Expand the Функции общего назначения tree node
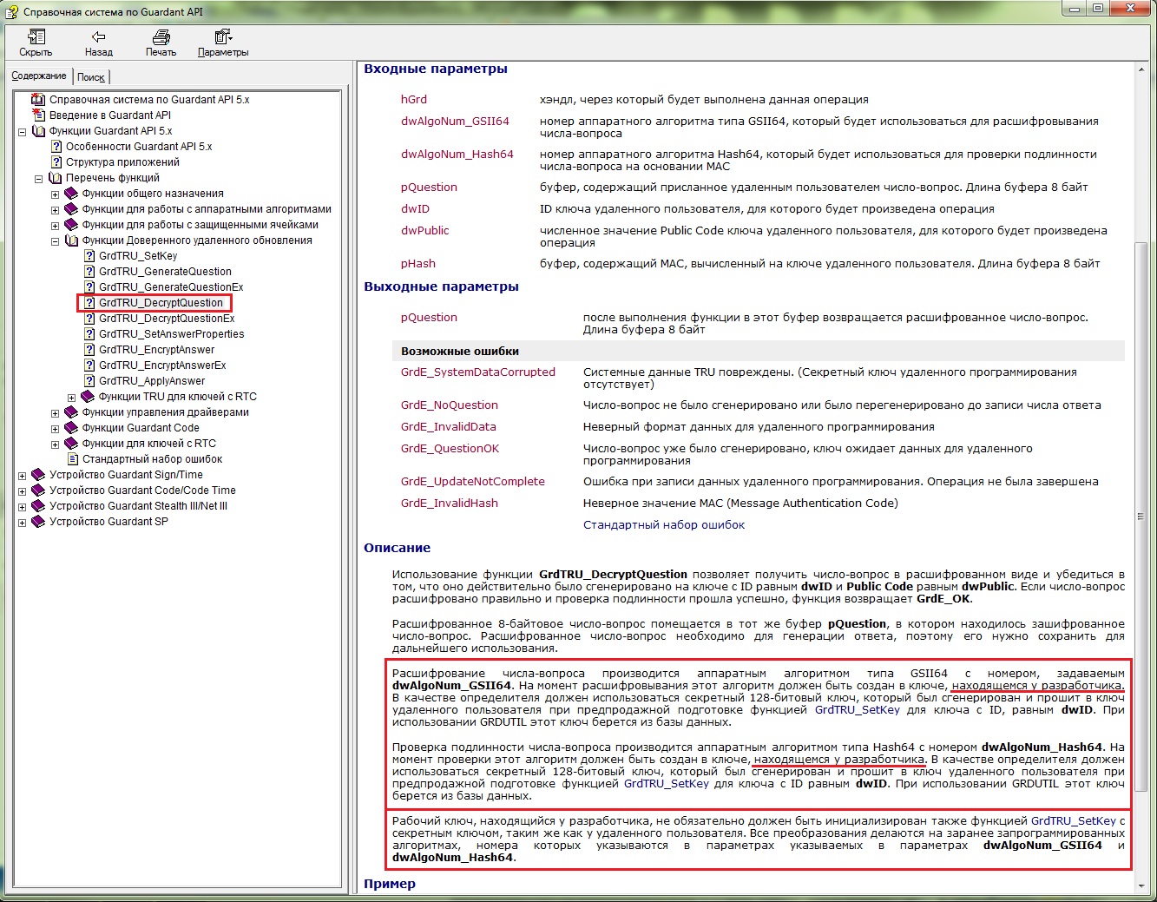The width and height of the screenshot is (1157, 902). 55,194
